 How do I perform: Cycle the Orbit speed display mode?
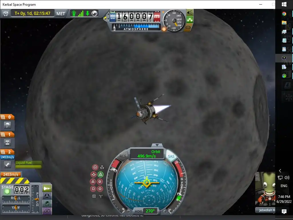(x=147, y=154)
